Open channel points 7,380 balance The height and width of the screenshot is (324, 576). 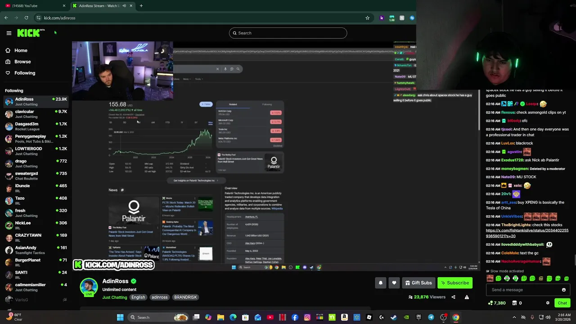click(497, 303)
